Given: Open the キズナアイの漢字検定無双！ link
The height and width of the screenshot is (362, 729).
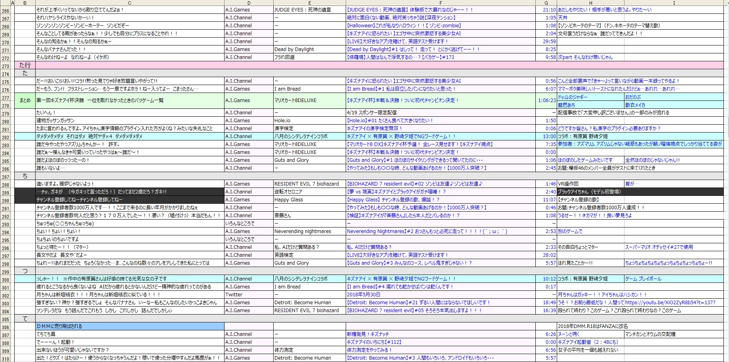Looking at the screenshot, I should (374, 128).
